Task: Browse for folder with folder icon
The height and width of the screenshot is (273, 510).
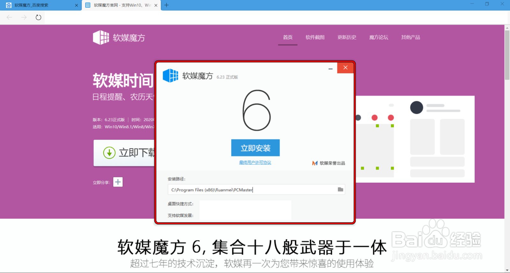Action: (340, 190)
